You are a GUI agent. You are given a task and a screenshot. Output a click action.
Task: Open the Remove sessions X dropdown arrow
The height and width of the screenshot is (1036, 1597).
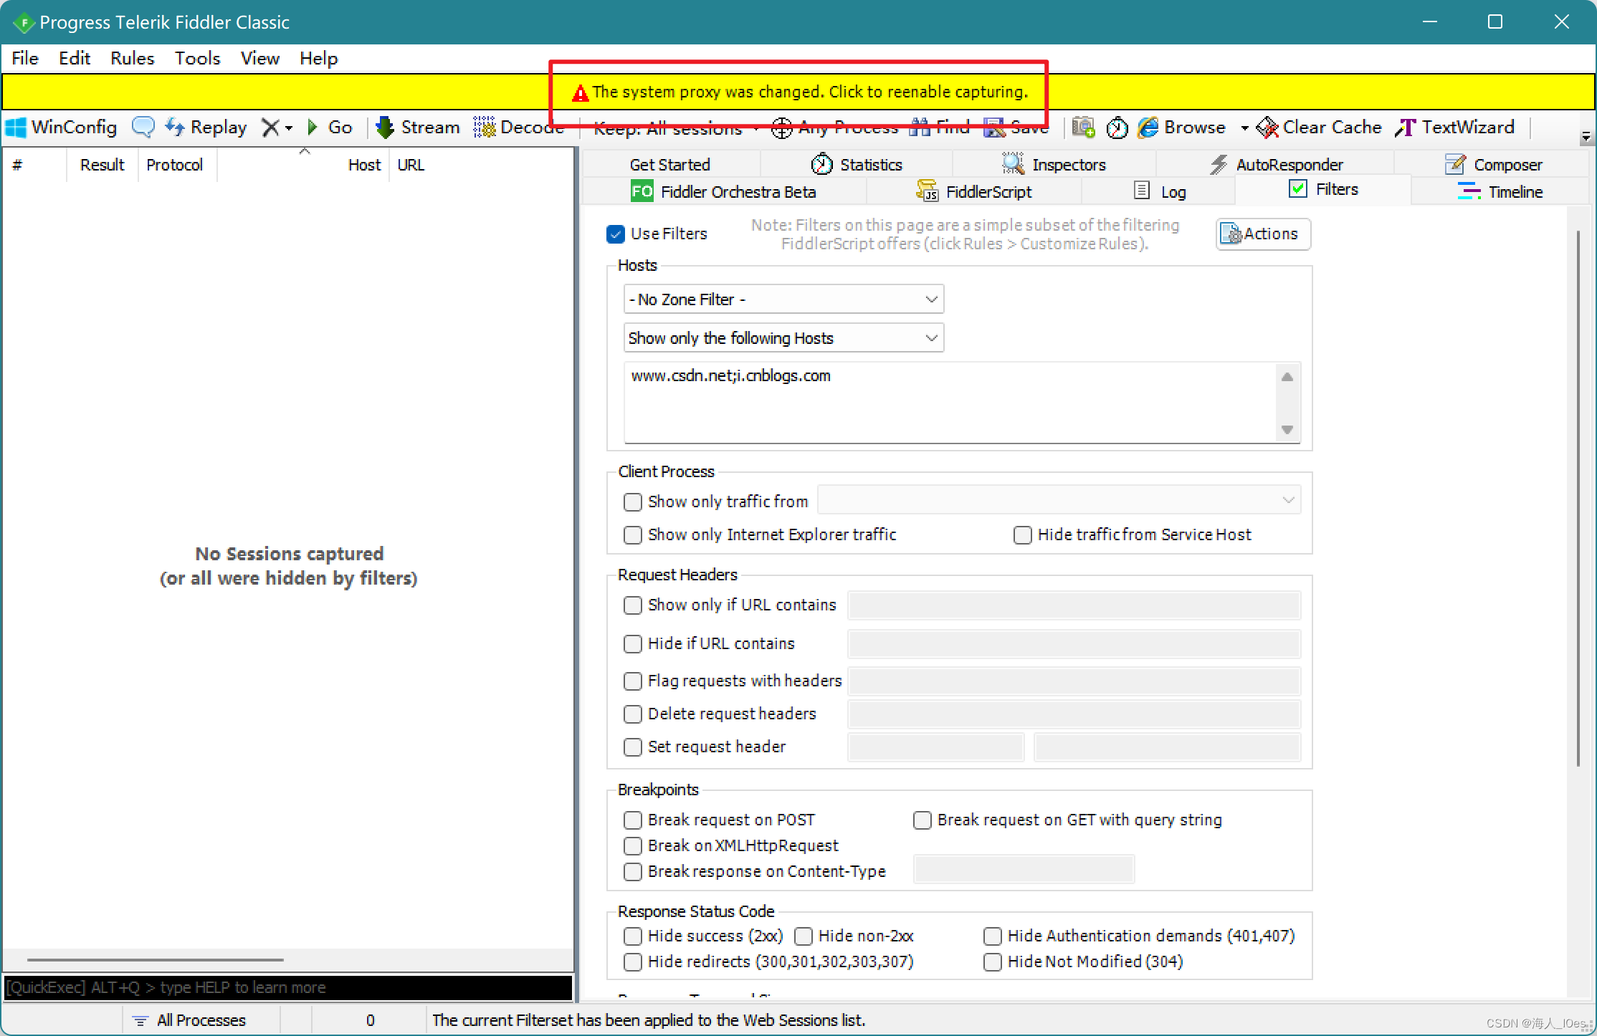290,128
